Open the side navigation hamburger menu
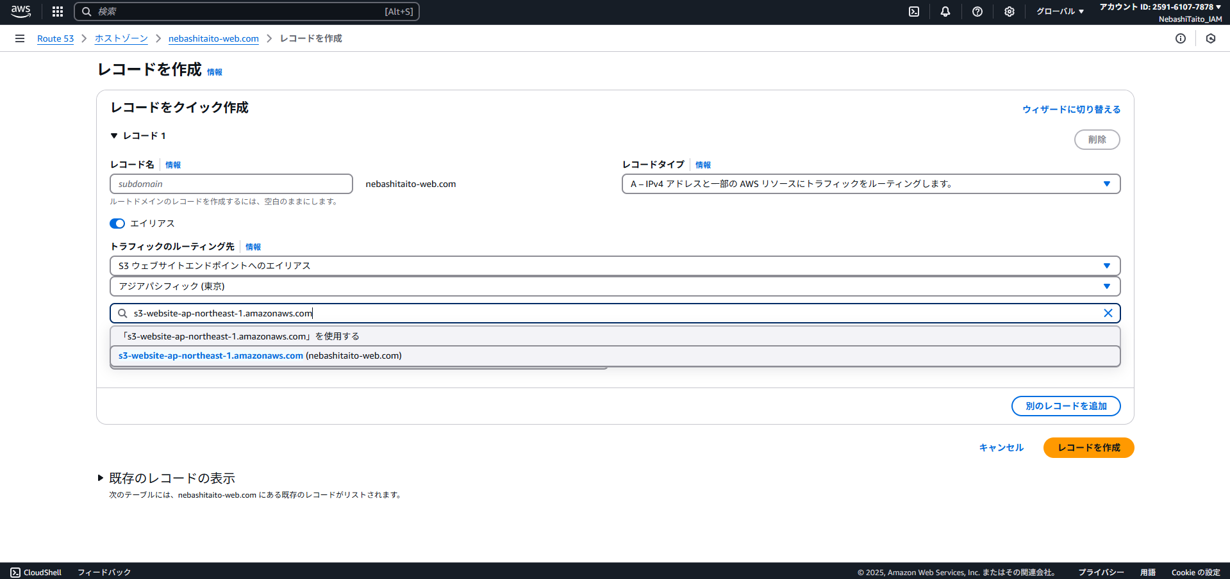The image size is (1230, 579). click(20, 38)
